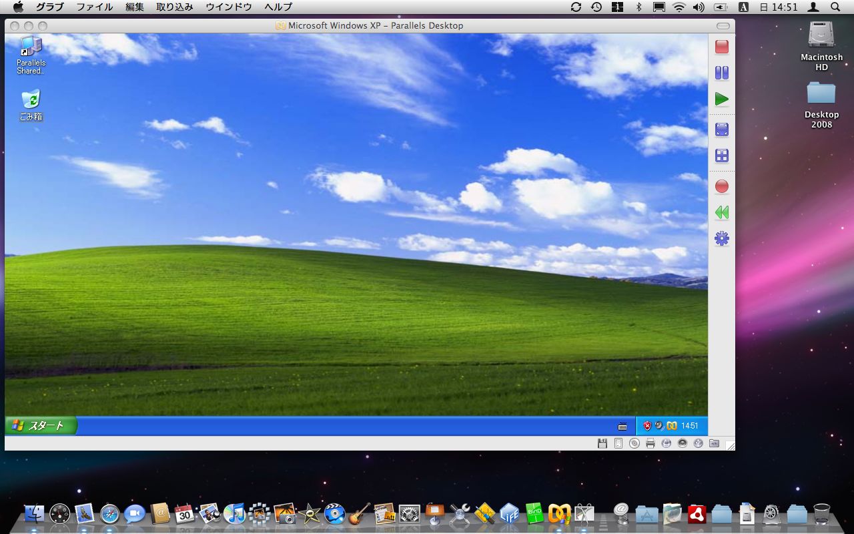Click the Parallels Tools tray icon in XP
This screenshot has height=534, width=854.
click(672, 426)
